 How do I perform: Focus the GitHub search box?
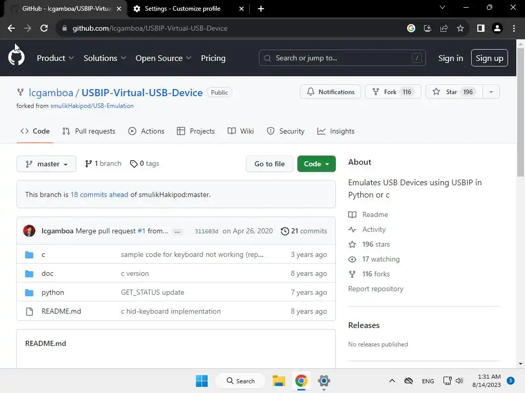(342, 58)
